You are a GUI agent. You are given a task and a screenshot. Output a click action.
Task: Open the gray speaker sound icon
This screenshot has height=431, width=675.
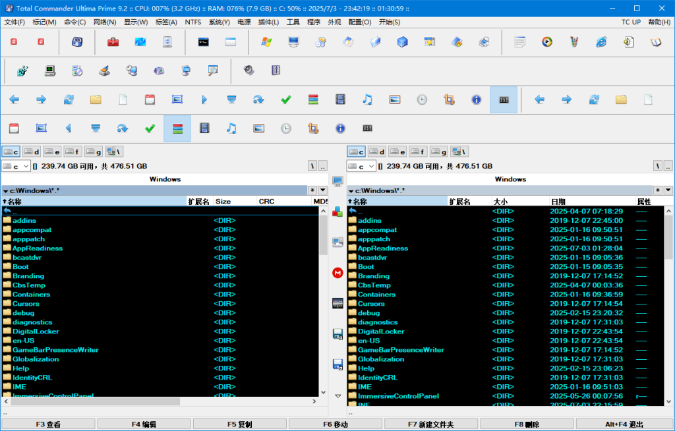coord(249,71)
